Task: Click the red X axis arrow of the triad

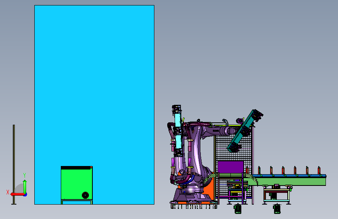Action: pos(17,194)
